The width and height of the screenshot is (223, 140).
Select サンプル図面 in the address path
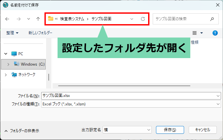click(101, 19)
